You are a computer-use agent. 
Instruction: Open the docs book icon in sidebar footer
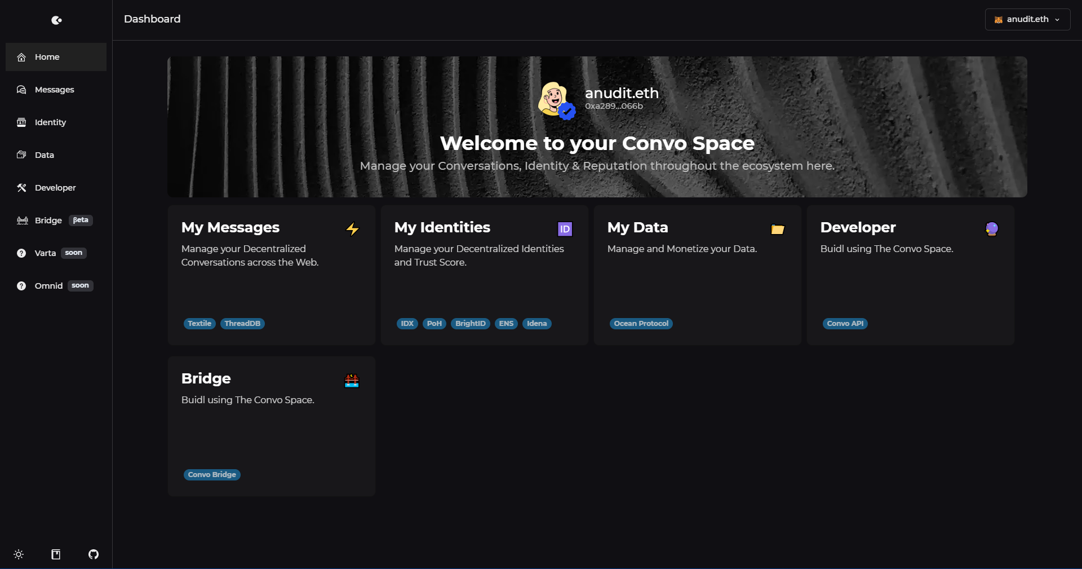coord(56,554)
